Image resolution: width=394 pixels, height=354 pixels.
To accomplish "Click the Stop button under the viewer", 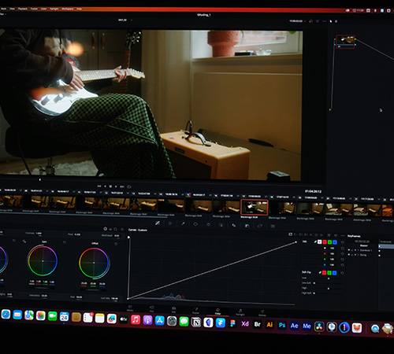I will point(110,186).
